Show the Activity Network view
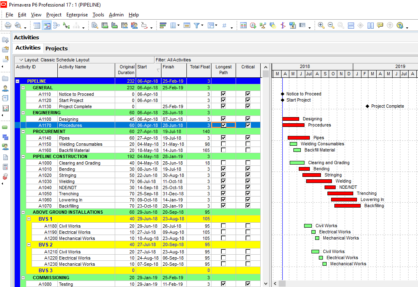 pyautogui.click(x=57, y=25)
